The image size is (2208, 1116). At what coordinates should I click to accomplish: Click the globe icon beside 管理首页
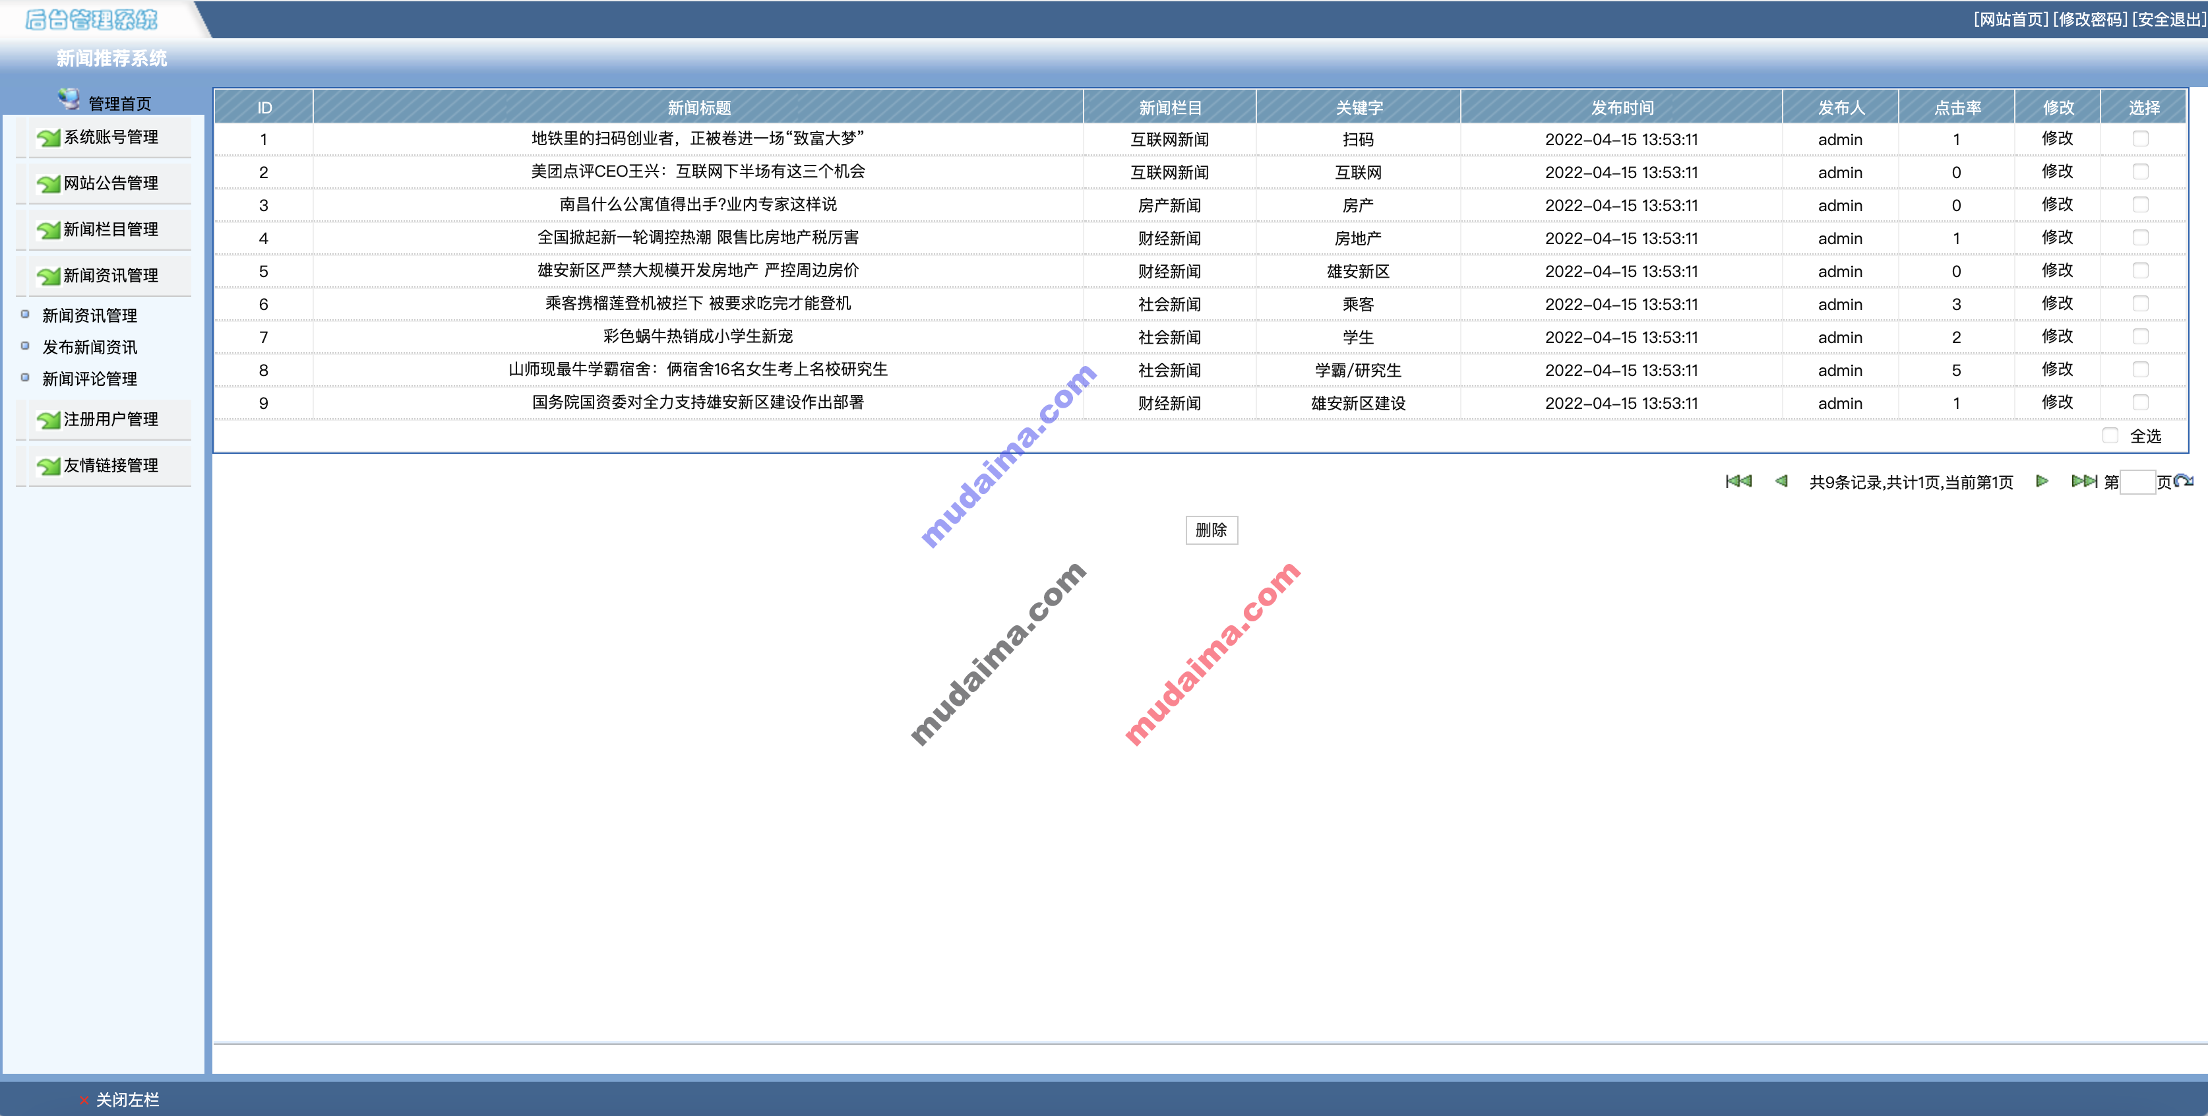pyautogui.click(x=69, y=100)
